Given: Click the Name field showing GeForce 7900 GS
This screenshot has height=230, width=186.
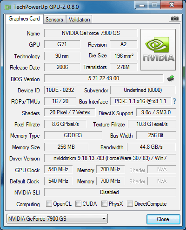Looking at the screenshot, I should (91, 33).
